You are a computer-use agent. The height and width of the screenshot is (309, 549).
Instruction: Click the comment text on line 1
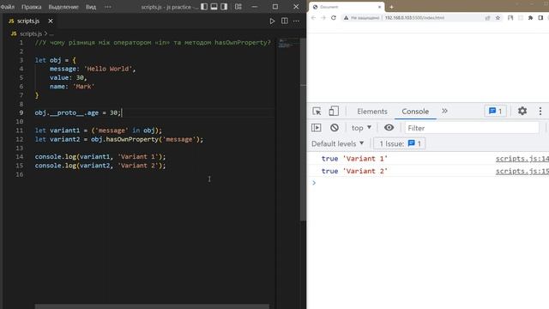(x=153, y=42)
